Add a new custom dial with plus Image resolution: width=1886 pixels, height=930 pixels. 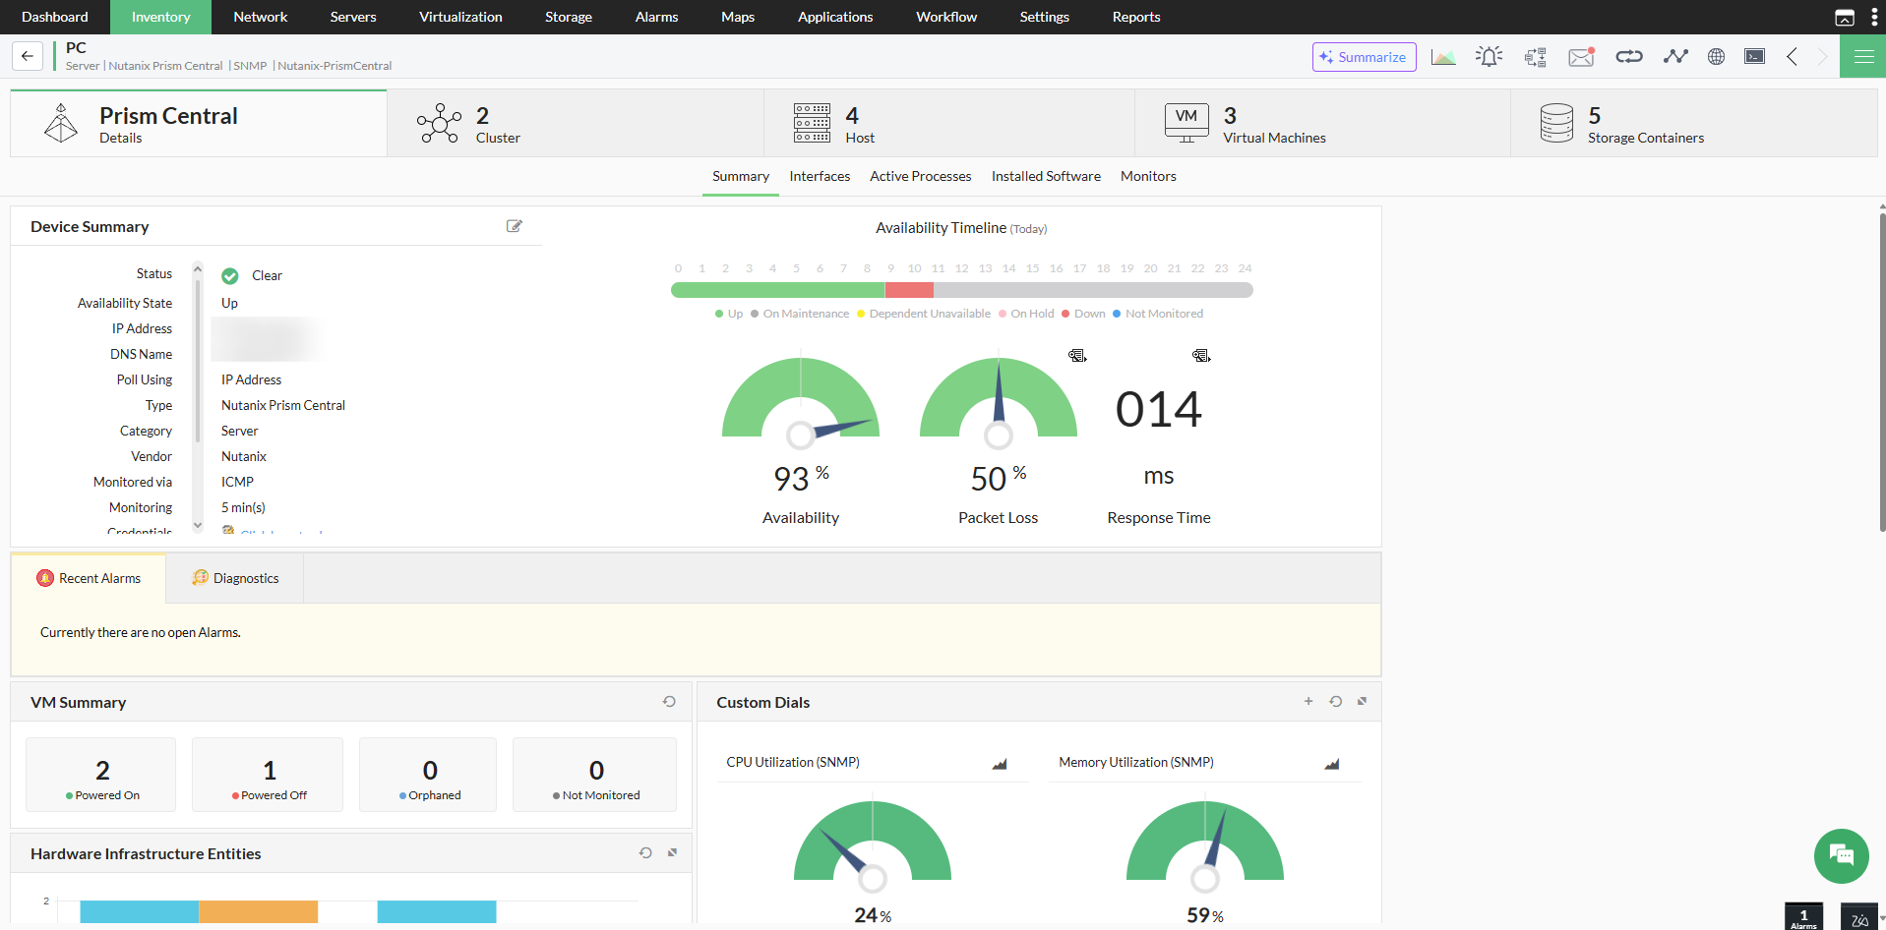click(x=1308, y=702)
